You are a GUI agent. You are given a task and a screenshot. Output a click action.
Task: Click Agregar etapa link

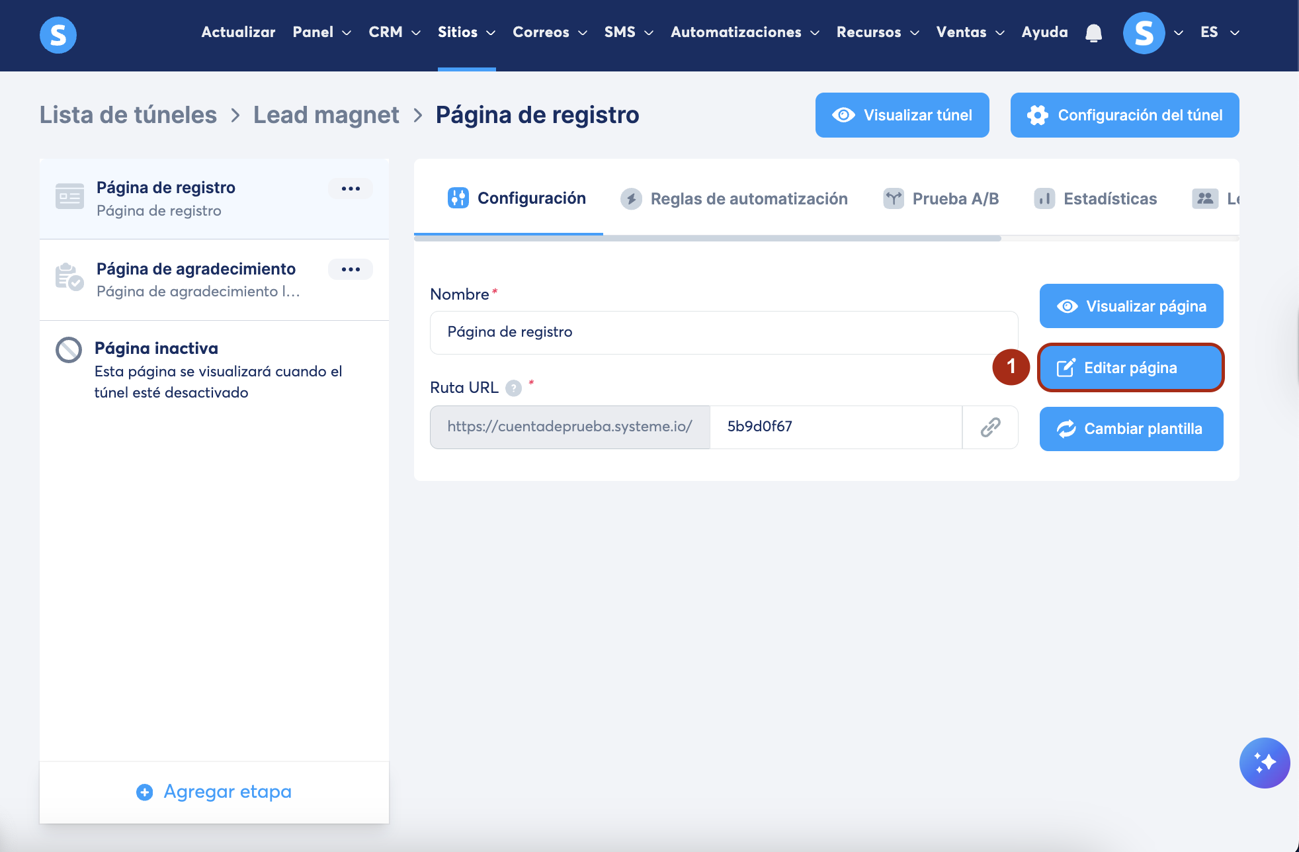(214, 792)
